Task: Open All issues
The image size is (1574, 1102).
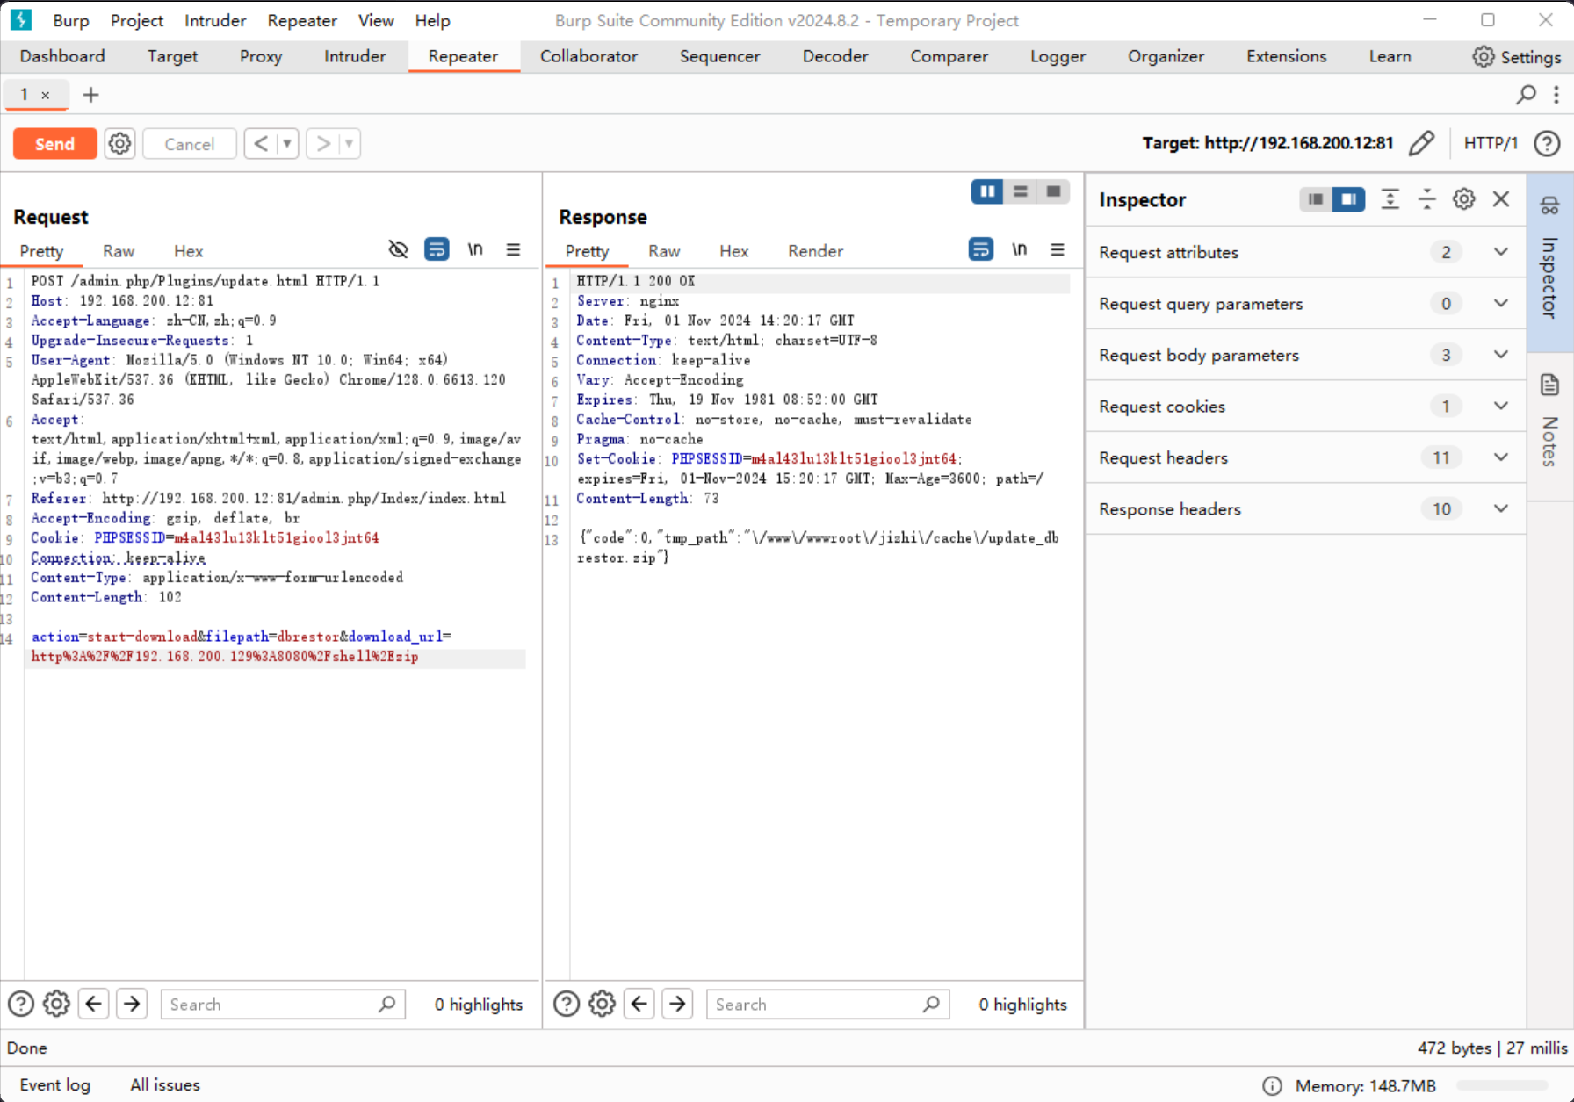Action: coord(165,1084)
